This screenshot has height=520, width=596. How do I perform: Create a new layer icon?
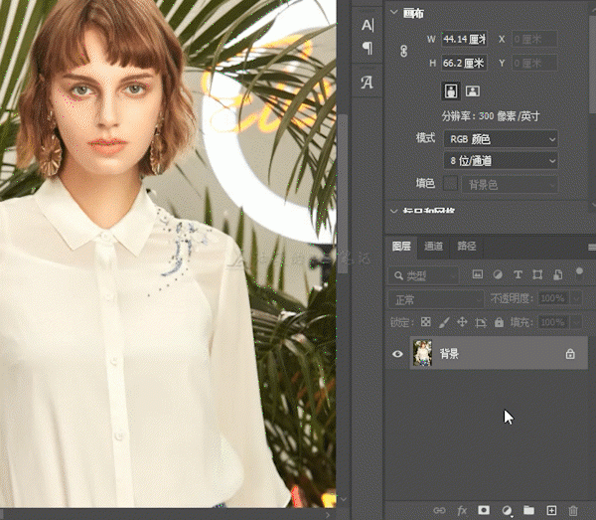tap(551, 510)
